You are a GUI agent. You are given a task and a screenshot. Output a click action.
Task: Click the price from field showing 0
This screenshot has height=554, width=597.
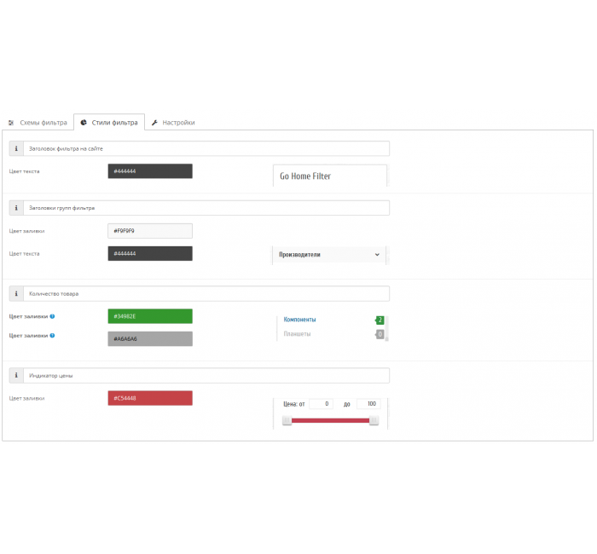pyautogui.click(x=321, y=404)
